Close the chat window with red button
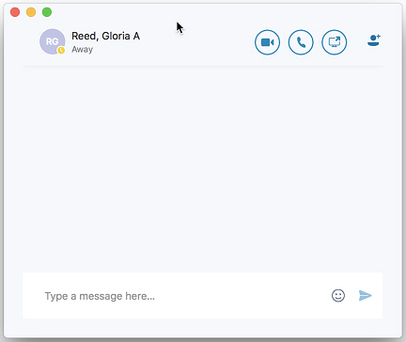The image size is (406, 342). (x=15, y=12)
